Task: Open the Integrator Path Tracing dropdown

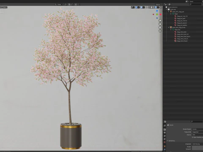Action: pyautogui.click(x=198, y=144)
